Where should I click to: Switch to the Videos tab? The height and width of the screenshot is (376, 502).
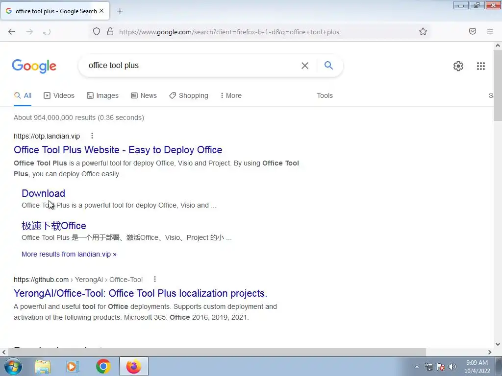[59, 95]
